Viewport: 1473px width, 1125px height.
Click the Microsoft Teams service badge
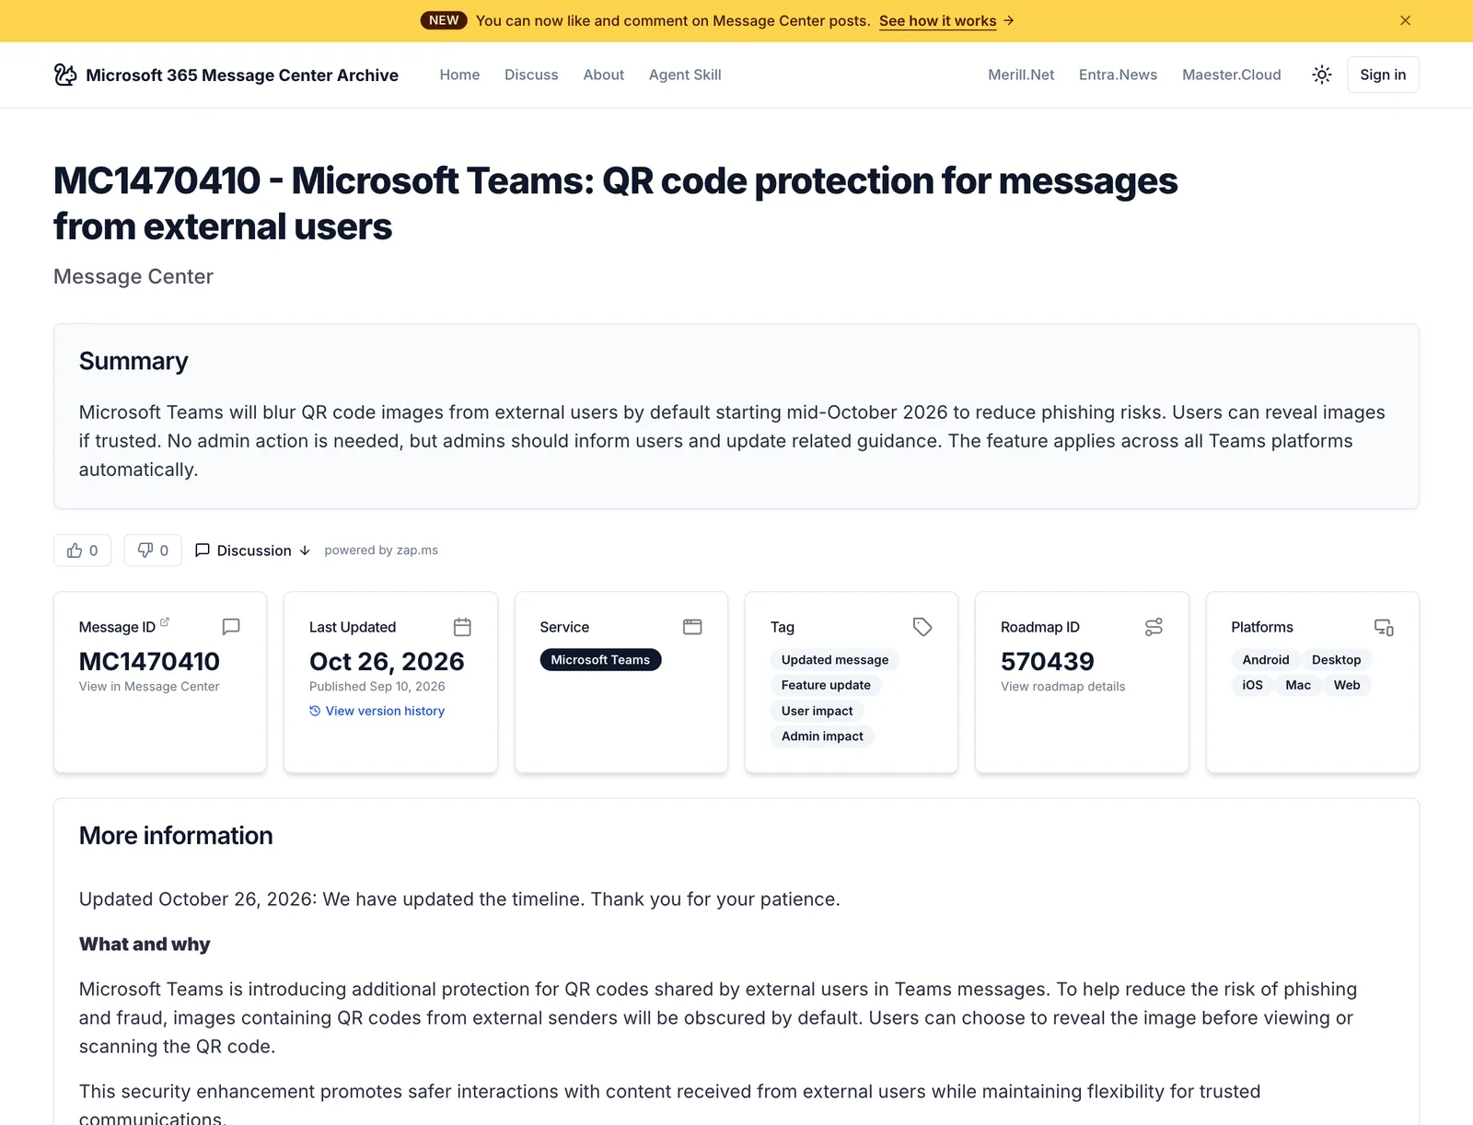click(600, 660)
